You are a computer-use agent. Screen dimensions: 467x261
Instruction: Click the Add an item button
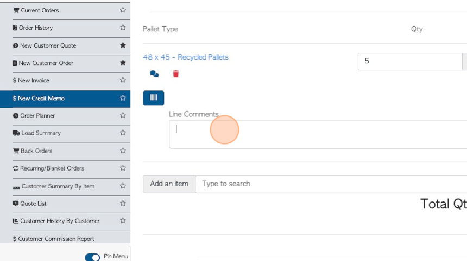[169, 184]
